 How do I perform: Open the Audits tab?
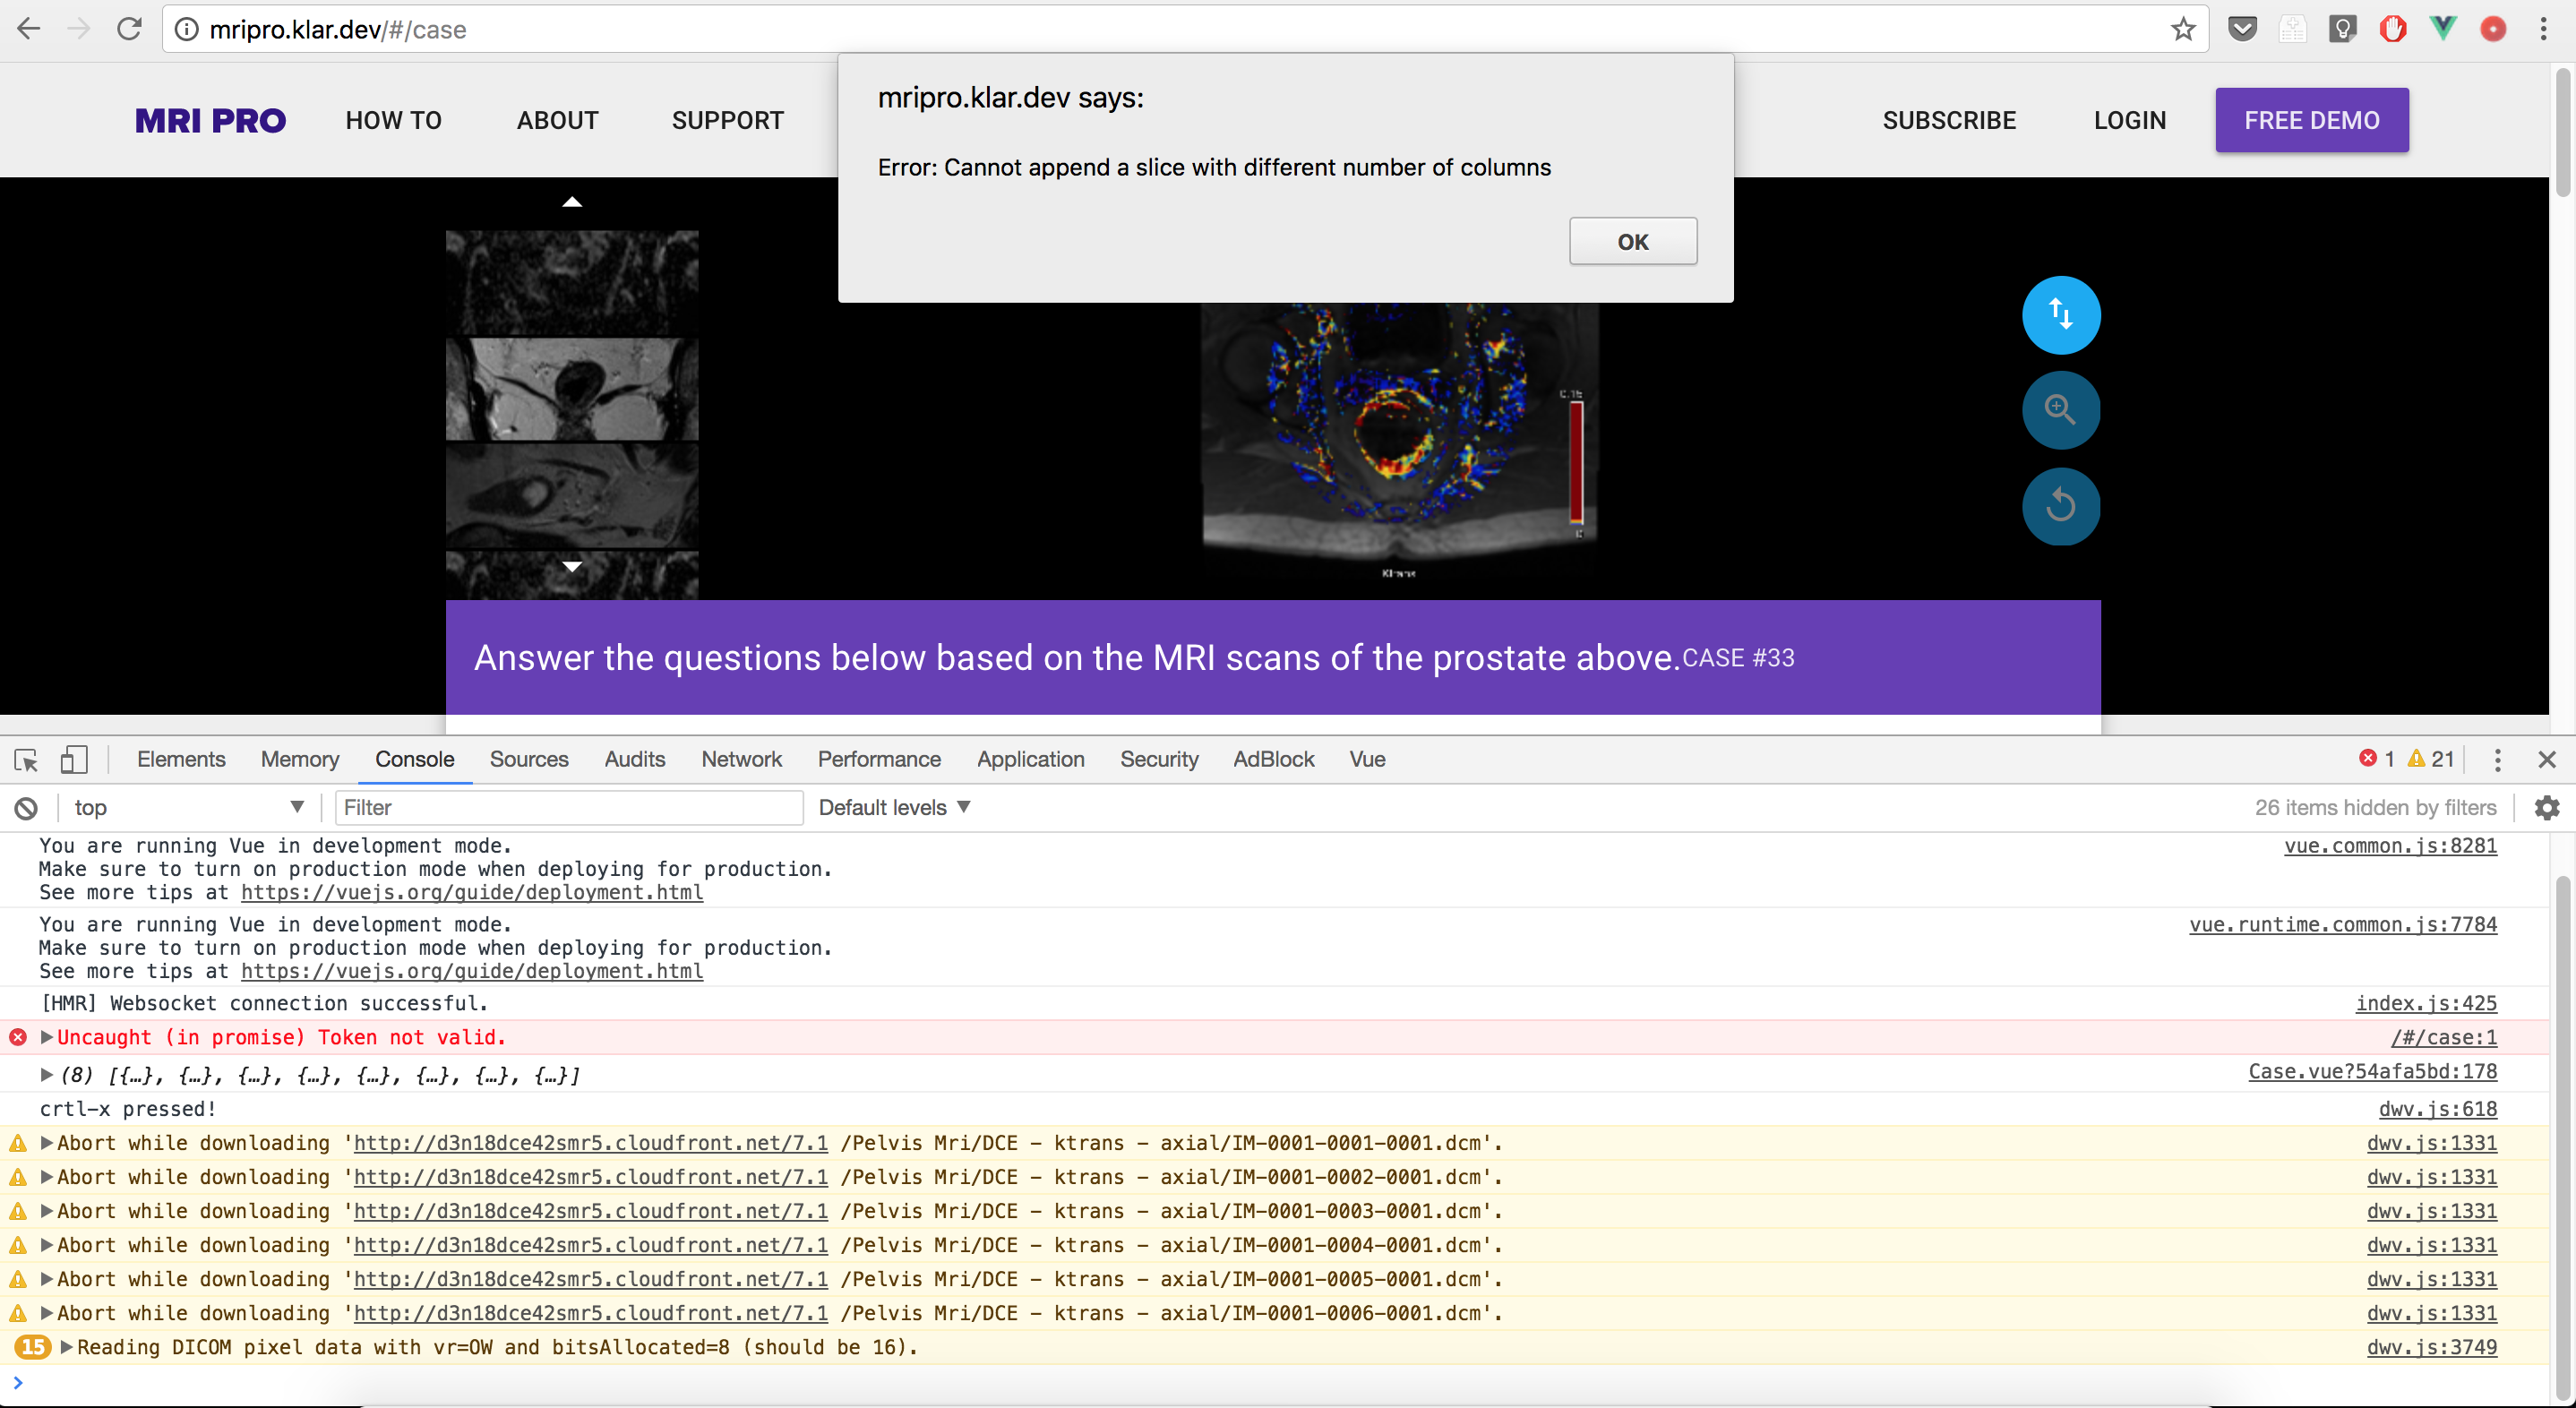point(634,759)
